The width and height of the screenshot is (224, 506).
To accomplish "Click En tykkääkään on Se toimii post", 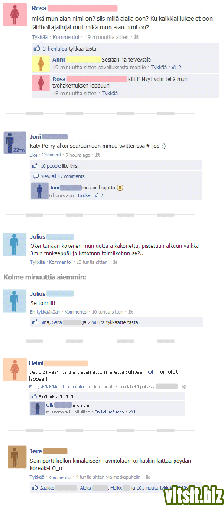I will tap(45, 312).
